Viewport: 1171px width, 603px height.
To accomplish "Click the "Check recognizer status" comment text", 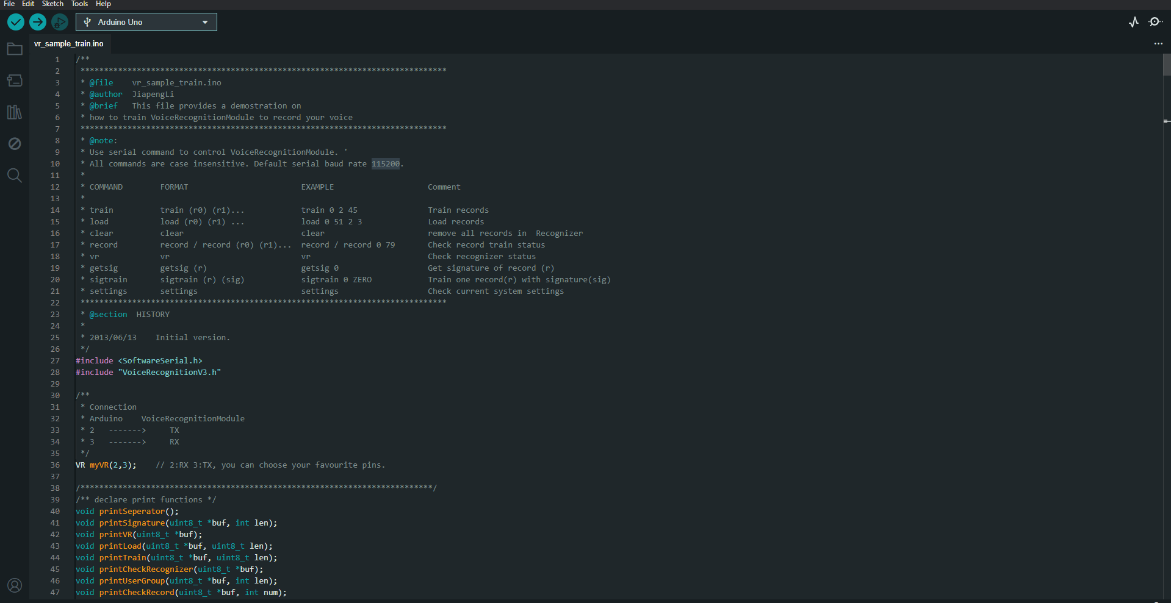I will click(x=481, y=257).
